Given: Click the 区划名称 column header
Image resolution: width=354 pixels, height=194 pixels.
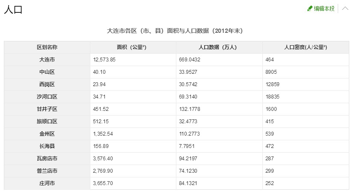Looking at the screenshot, I should [47, 47].
